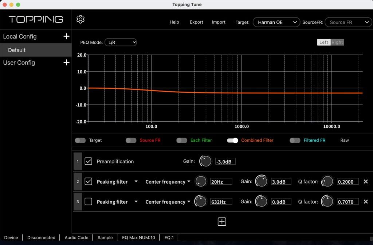Open the Harman OE target dropdown
373x245 pixels.
point(276,22)
